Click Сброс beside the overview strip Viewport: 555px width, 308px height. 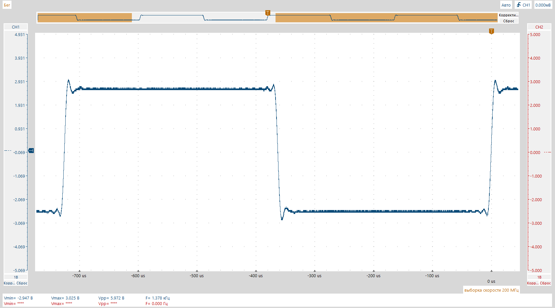point(508,21)
